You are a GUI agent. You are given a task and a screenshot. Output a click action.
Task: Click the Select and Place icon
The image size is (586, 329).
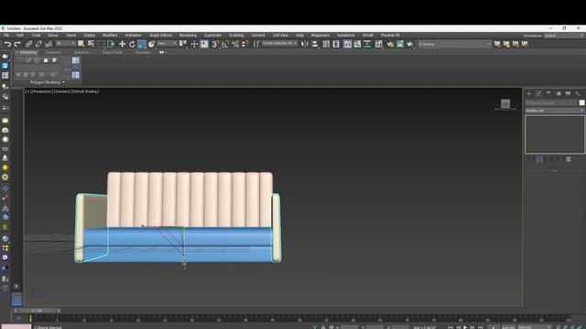pos(151,44)
